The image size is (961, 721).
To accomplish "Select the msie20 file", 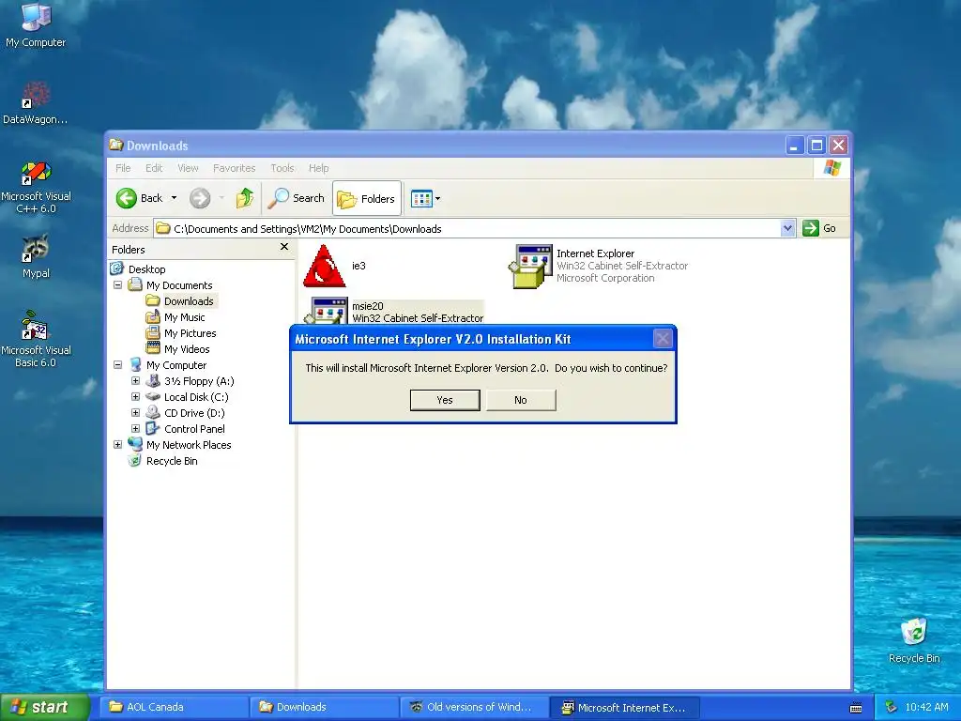I will [395, 312].
